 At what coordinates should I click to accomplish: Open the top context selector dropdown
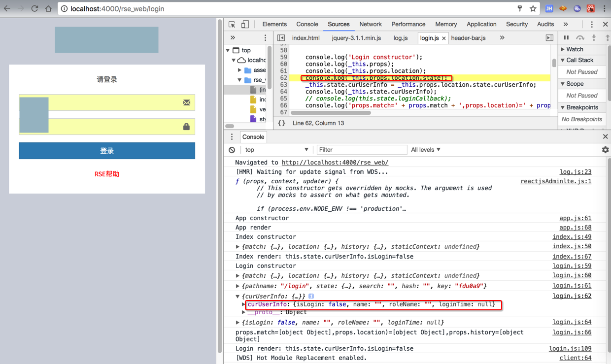(x=276, y=150)
